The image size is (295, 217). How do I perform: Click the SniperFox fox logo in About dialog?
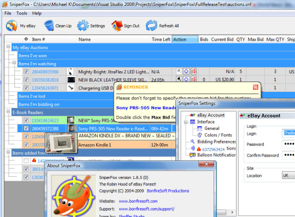[x=74, y=196]
